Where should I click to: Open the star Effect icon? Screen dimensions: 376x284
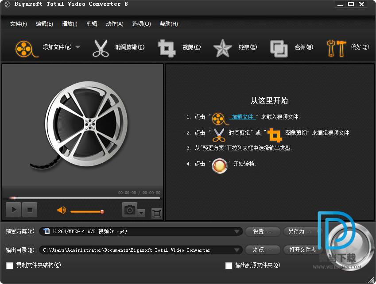click(222, 48)
